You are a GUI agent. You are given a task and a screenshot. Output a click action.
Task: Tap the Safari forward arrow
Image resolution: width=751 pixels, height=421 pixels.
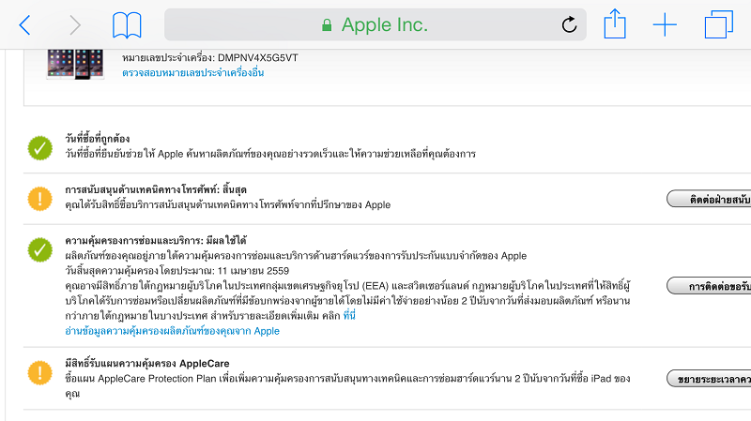[75, 25]
